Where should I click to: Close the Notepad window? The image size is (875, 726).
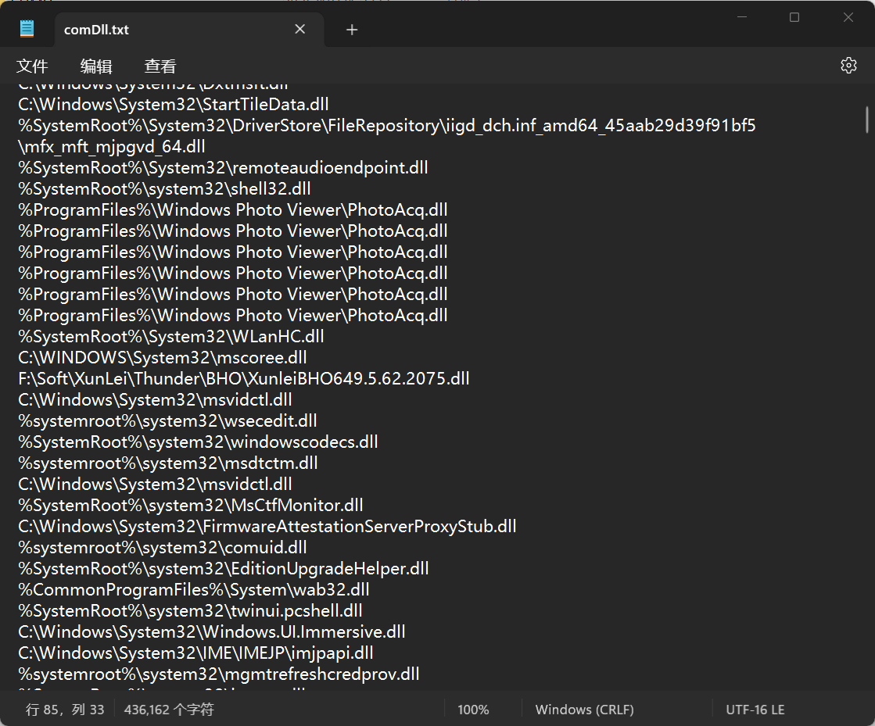pyautogui.click(x=848, y=17)
